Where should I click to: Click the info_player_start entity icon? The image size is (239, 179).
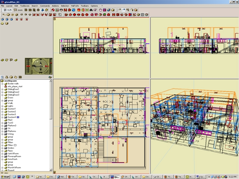[x=6, y=86]
